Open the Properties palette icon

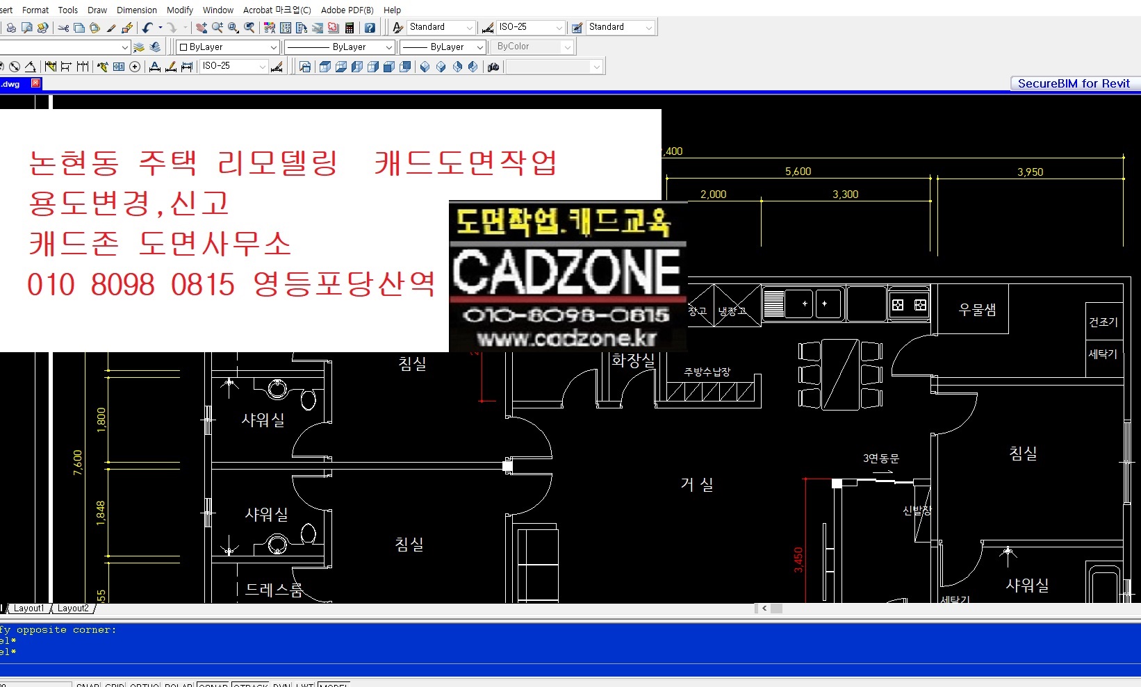pyautogui.click(x=270, y=28)
